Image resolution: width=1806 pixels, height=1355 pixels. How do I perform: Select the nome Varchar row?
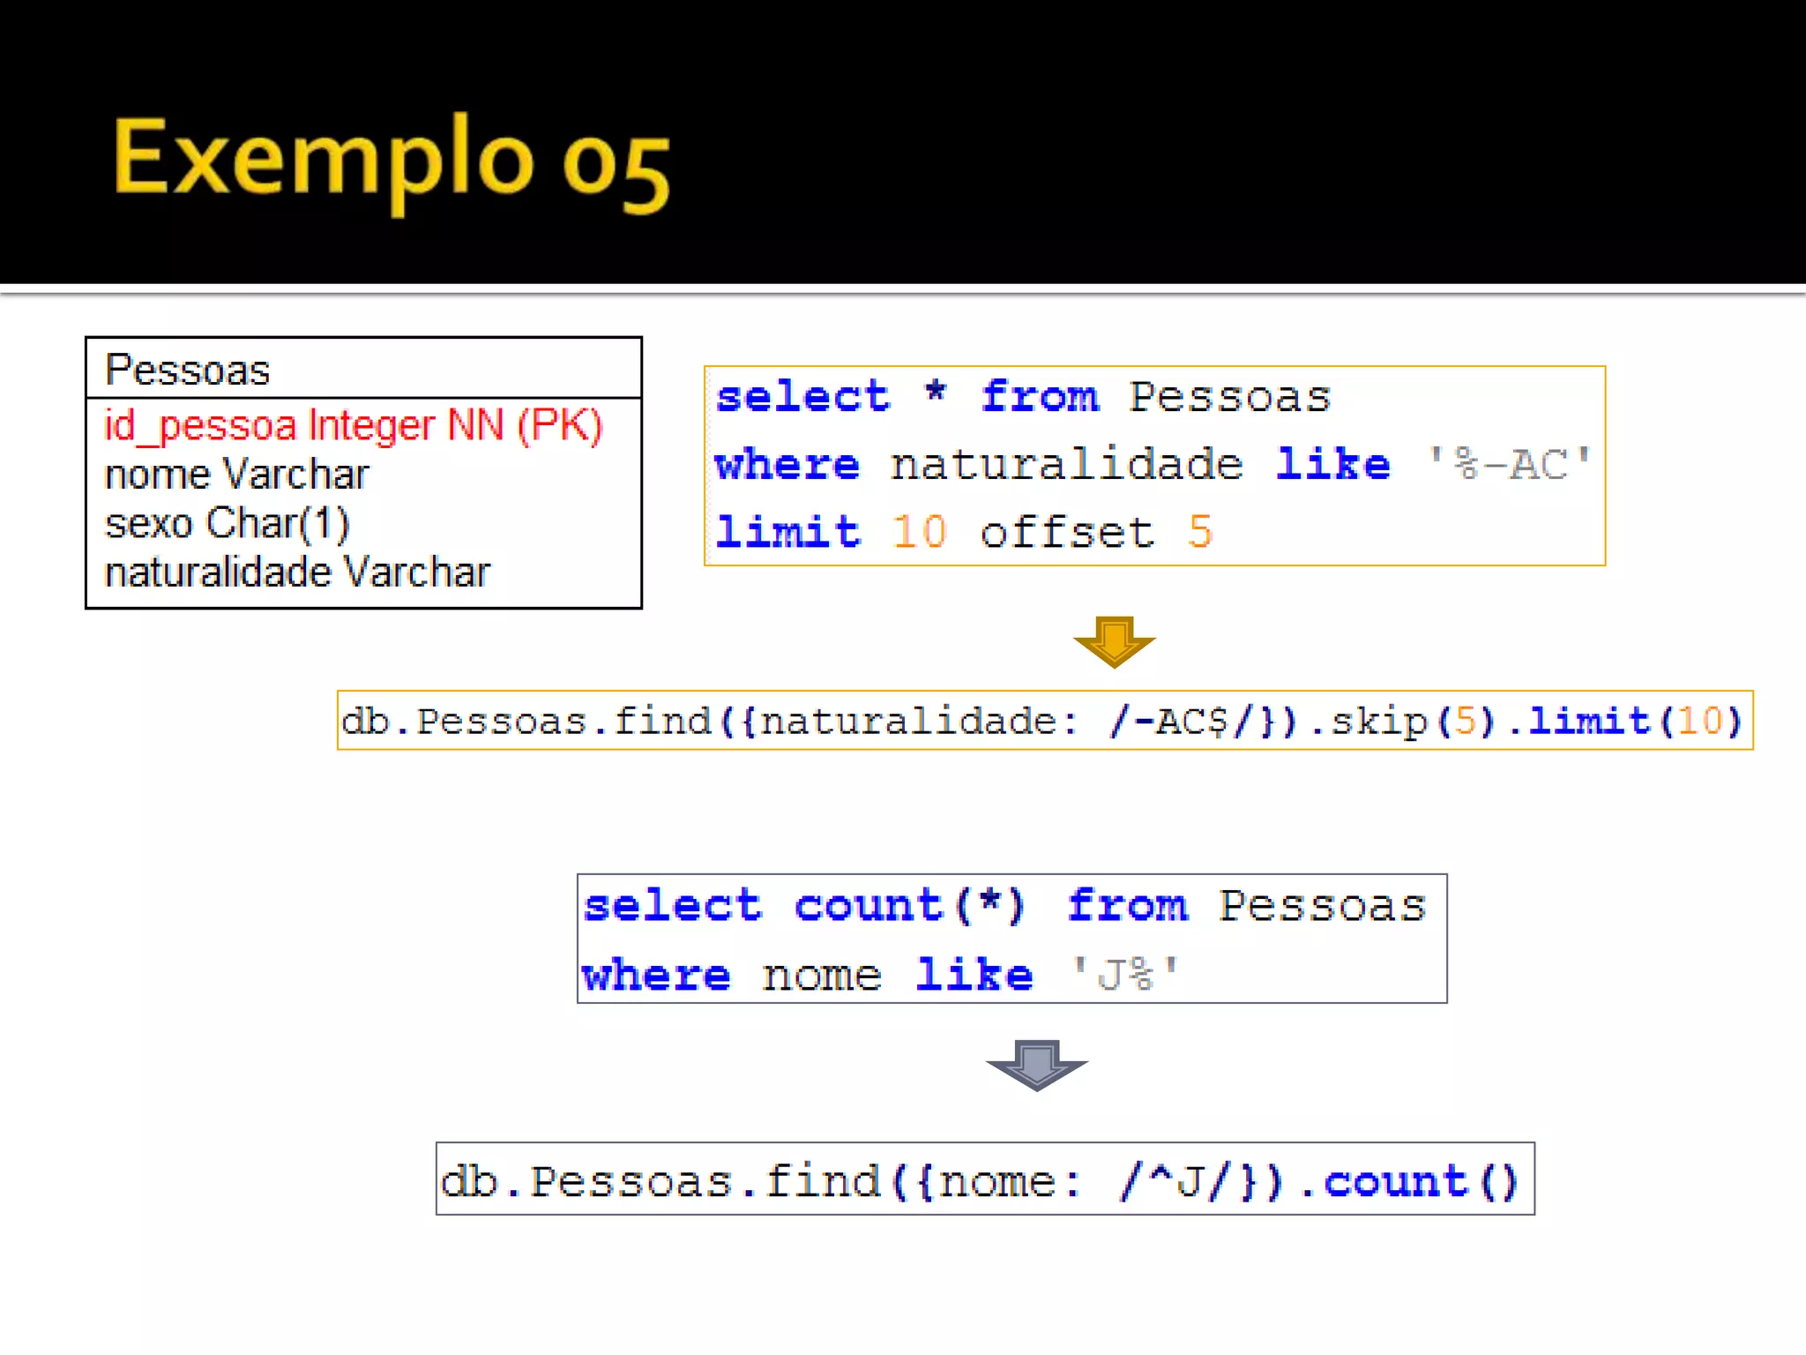236,475
